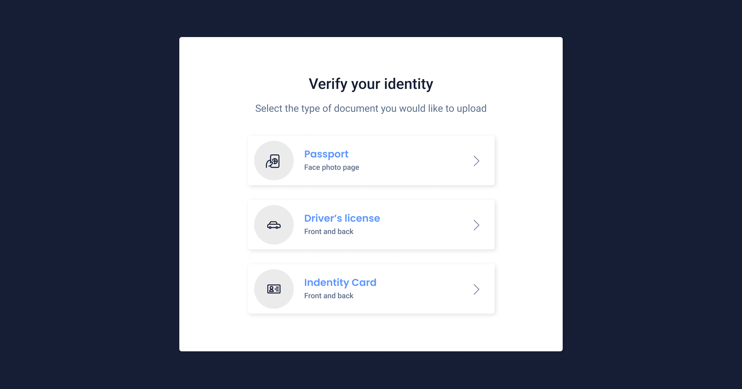Screen dimensions: 742x389
Task: Open Driver's license using the right arrow
Action: [x=476, y=225]
